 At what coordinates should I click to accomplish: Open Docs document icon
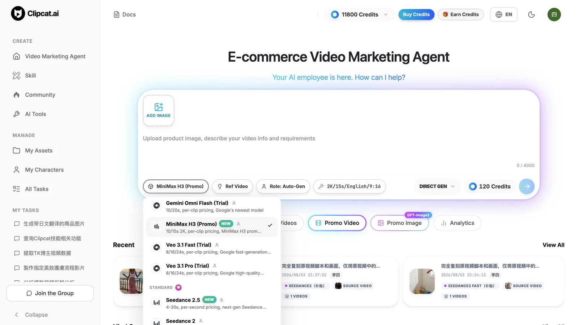116,14
